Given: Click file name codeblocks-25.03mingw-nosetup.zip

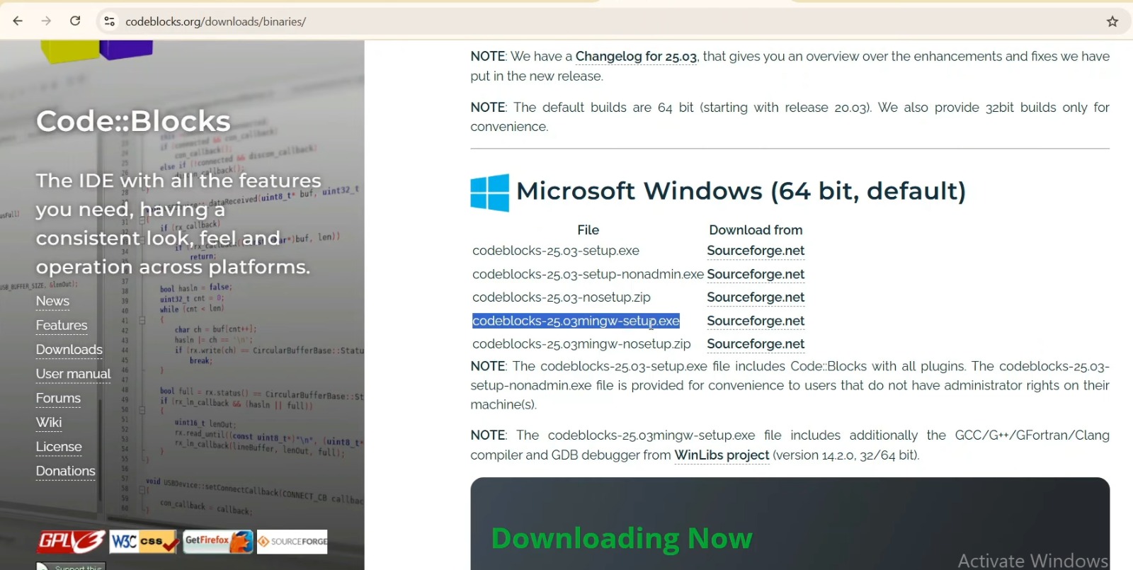Looking at the screenshot, I should (x=581, y=344).
